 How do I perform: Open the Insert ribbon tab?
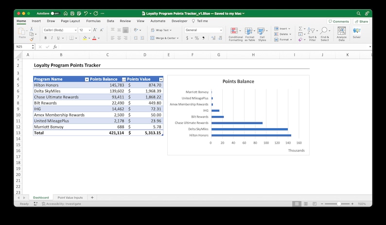tap(36, 21)
